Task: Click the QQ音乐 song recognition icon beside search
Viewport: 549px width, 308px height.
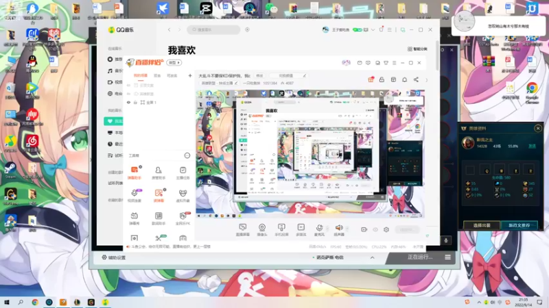Action: (x=247, y=29)
